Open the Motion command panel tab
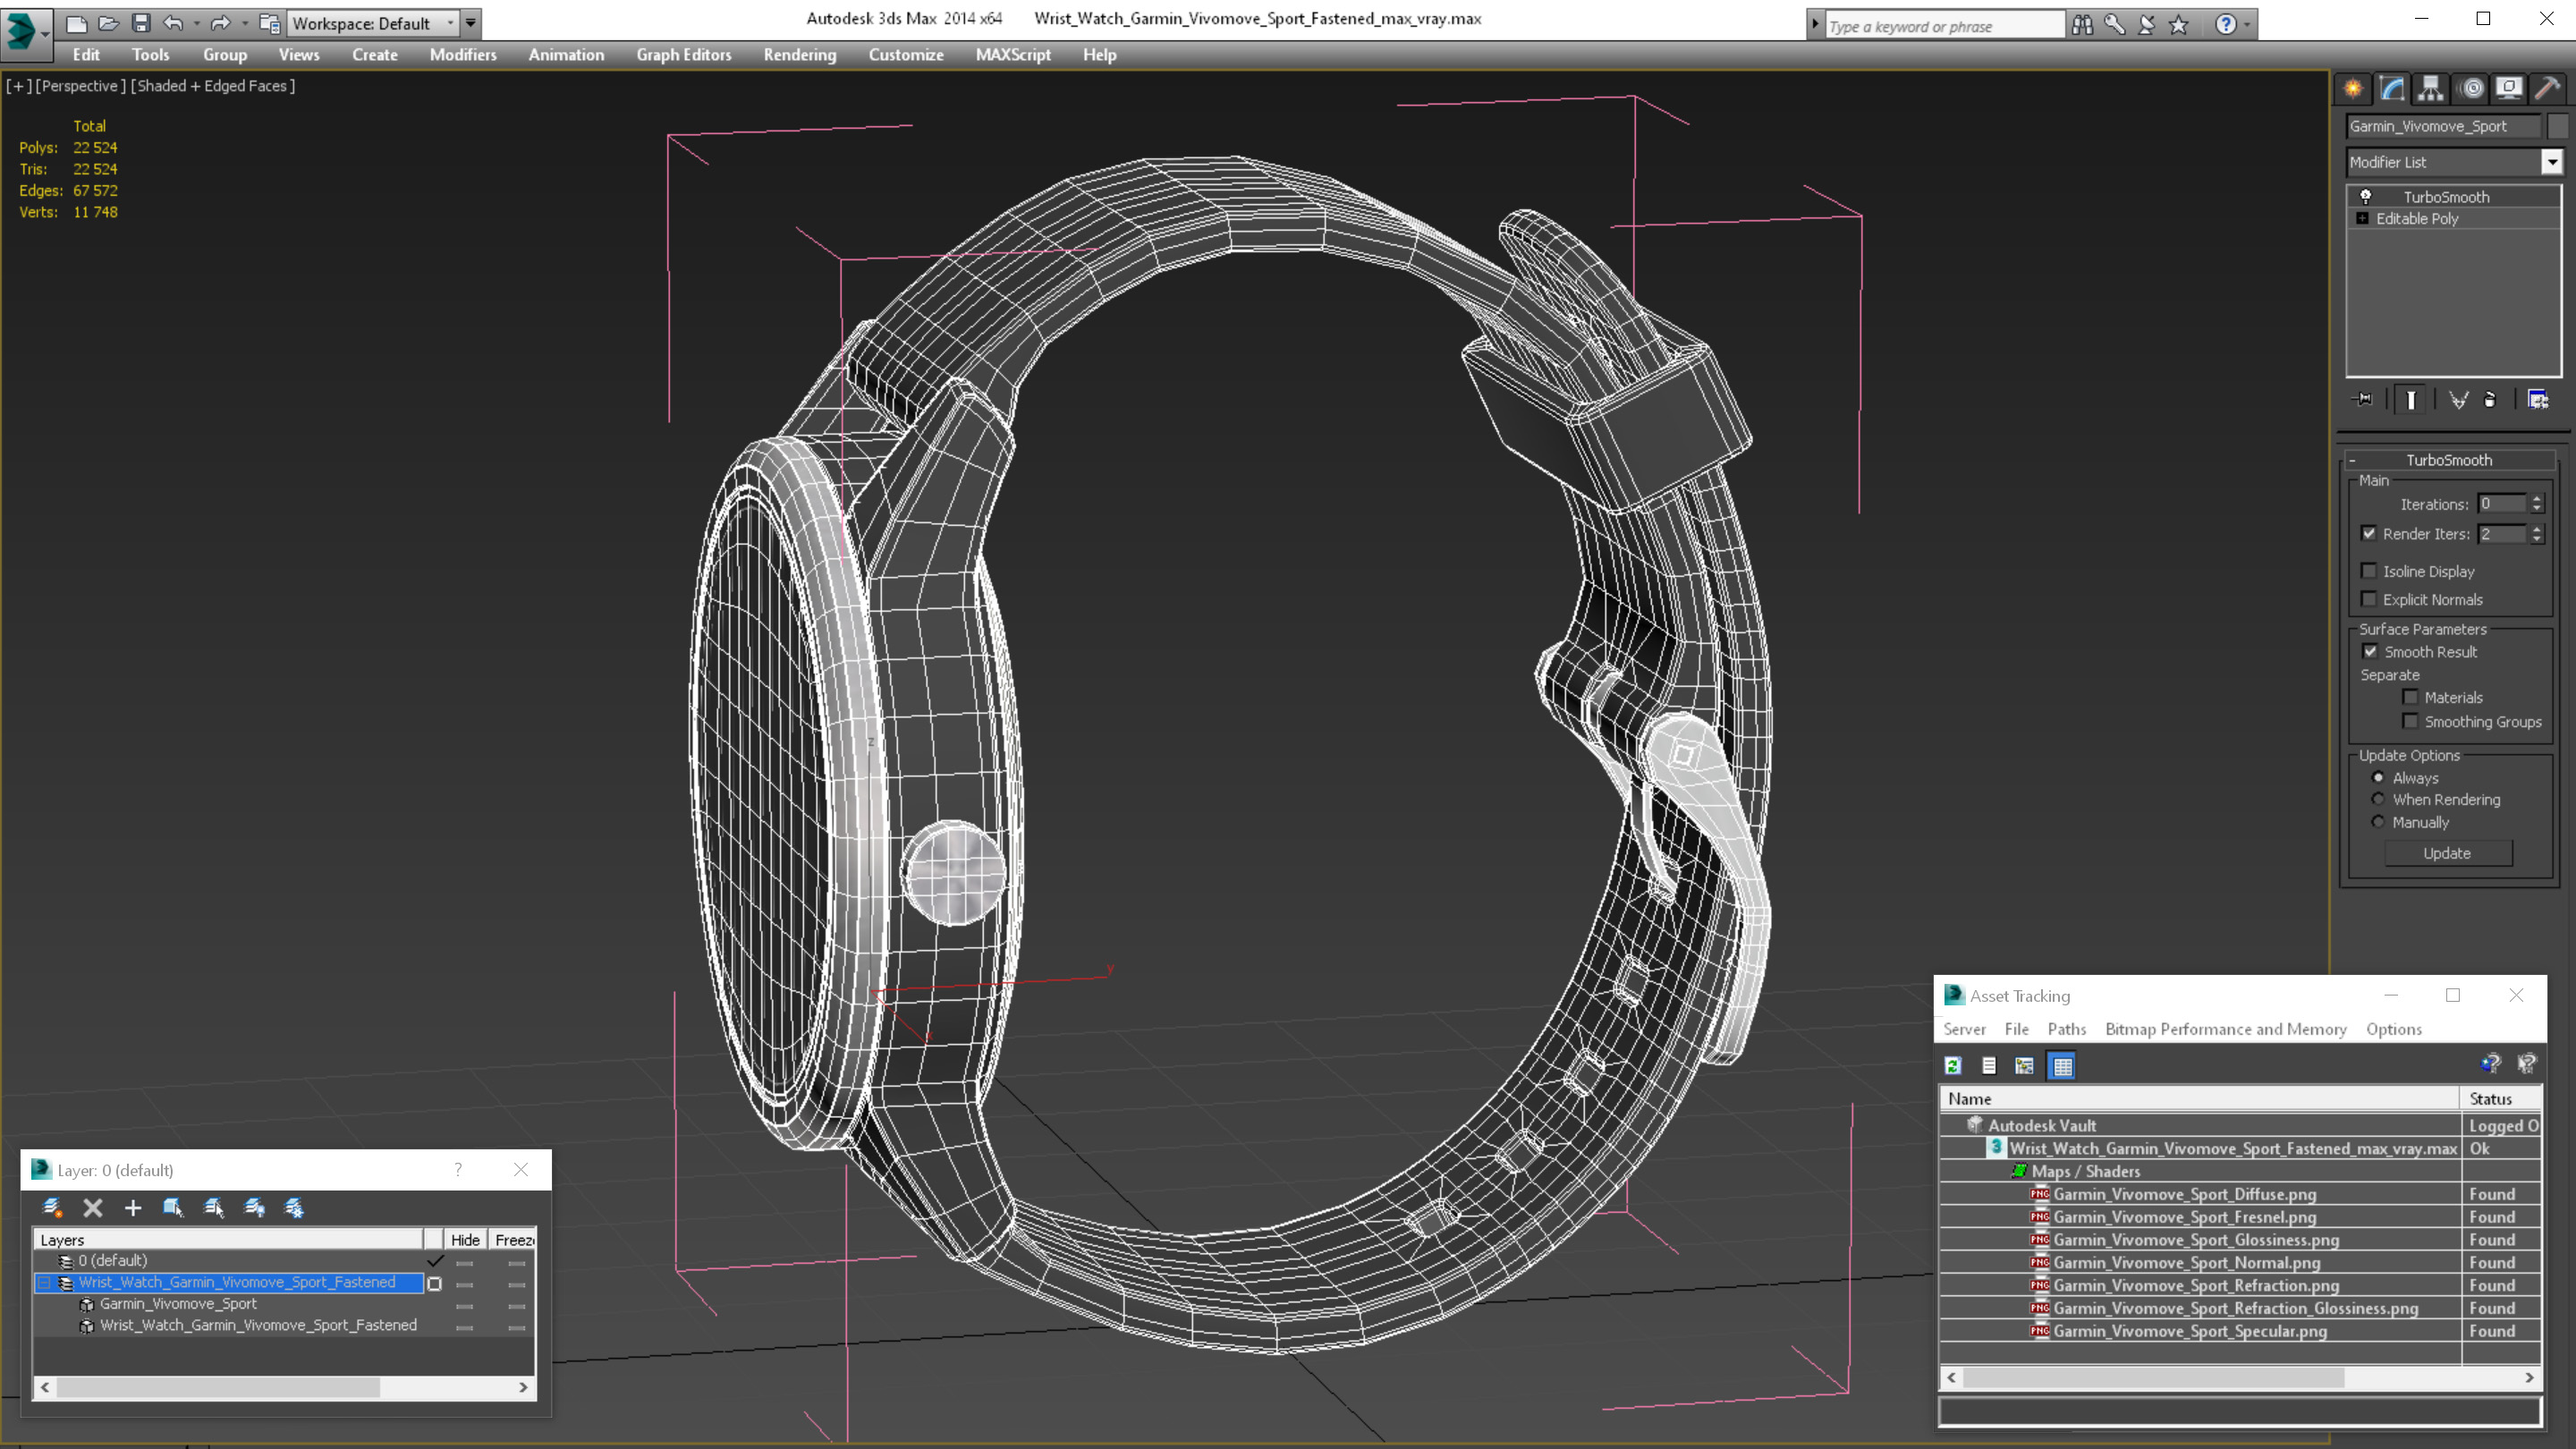The image size is (2576, 1449). [x=2471, y=89]
